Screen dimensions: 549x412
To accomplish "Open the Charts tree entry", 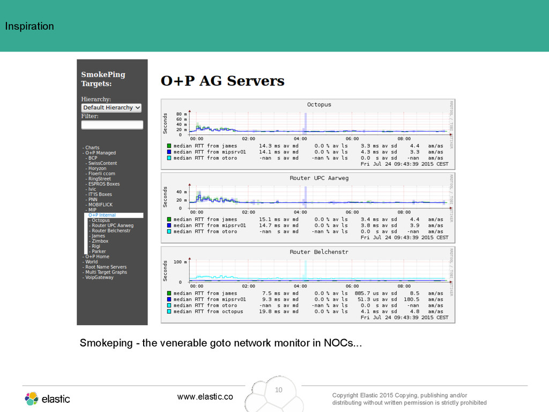I will click(92, 148).
